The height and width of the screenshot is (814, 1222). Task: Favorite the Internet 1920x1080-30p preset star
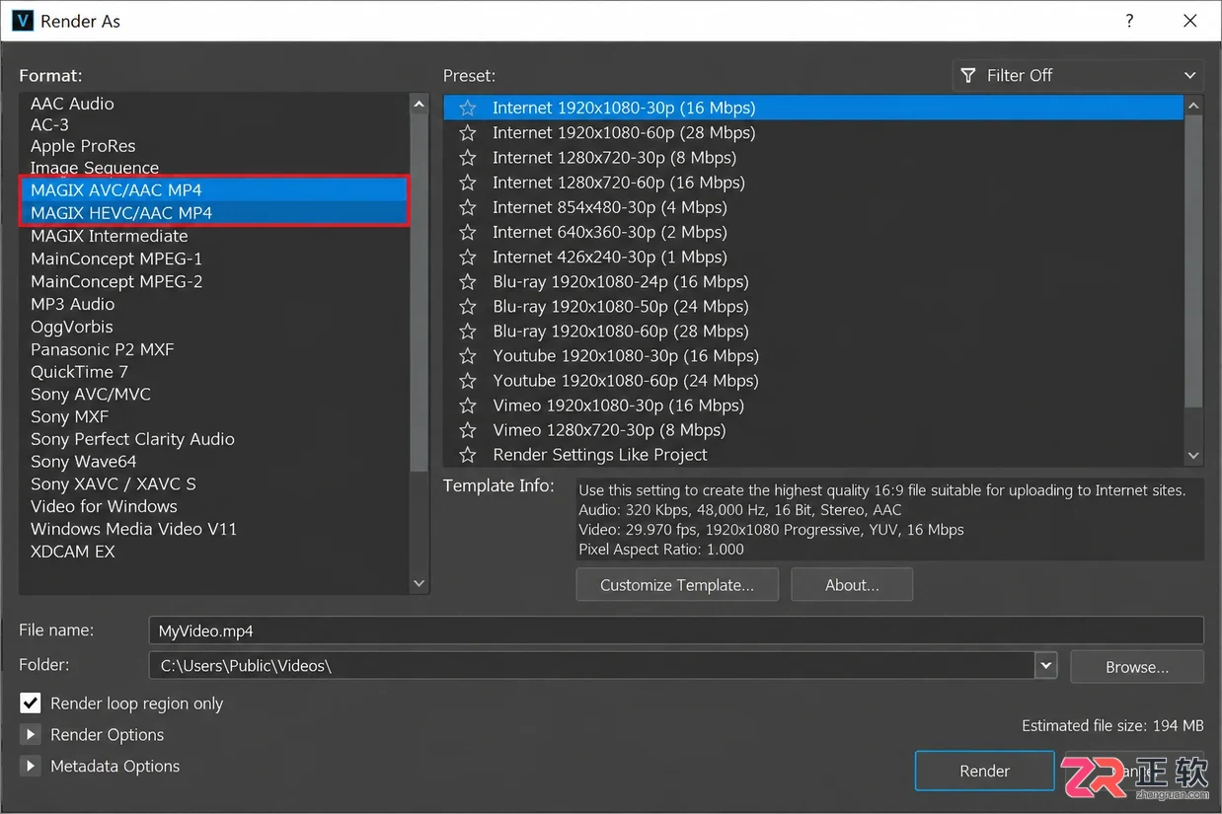[x=468, y=109]
